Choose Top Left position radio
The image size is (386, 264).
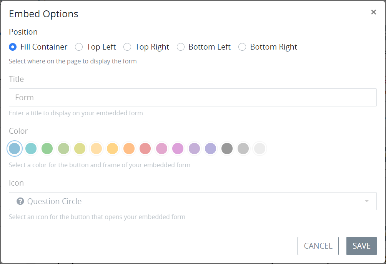click(x=79, y=47)
